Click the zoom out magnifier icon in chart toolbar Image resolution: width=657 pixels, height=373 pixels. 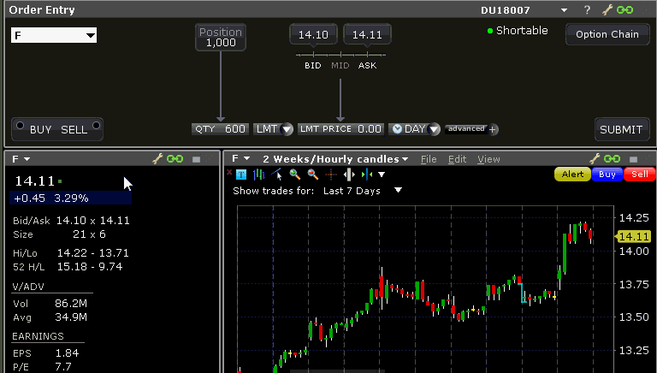[x=312, y=175]
